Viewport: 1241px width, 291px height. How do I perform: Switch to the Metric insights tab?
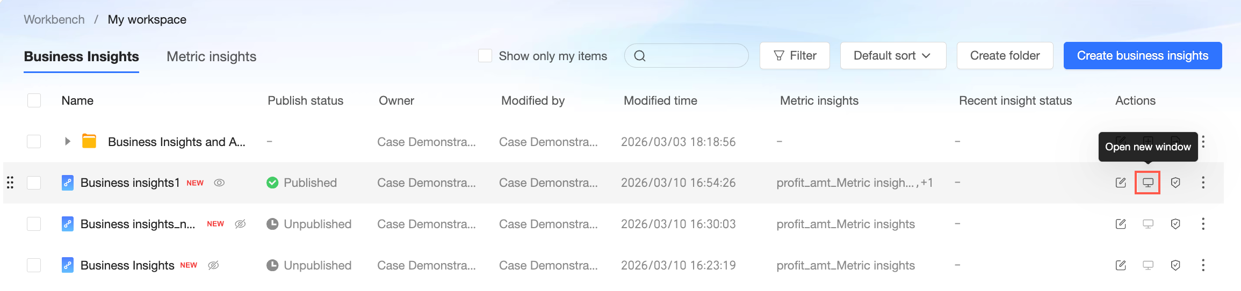click(211, 56)
